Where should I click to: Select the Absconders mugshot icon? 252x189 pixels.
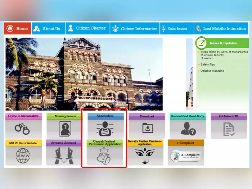105,129
